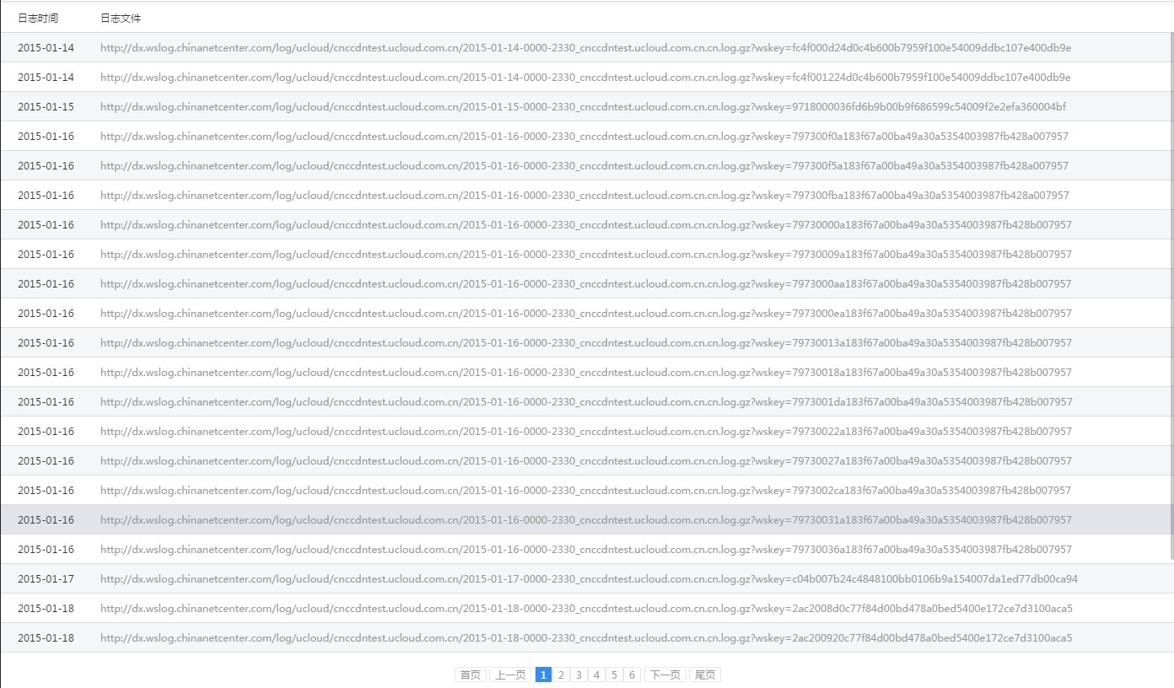Viewport: 1174px width, 688px height.
Task: Open the 2015-01-17 log file link
Action: point(589,579)
